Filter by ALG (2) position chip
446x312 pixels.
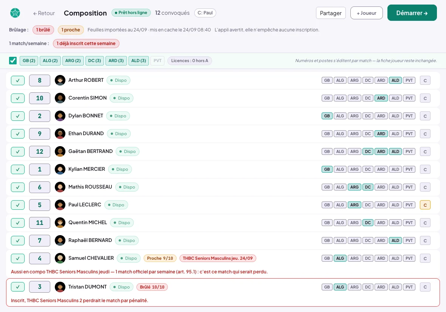point(50,61)
